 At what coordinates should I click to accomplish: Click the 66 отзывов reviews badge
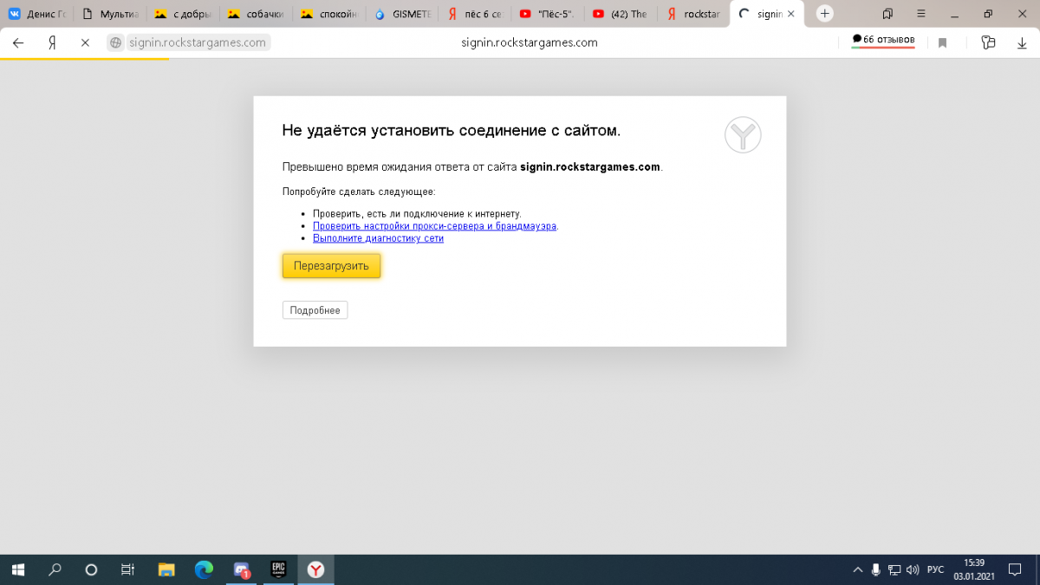click(883, 40)
